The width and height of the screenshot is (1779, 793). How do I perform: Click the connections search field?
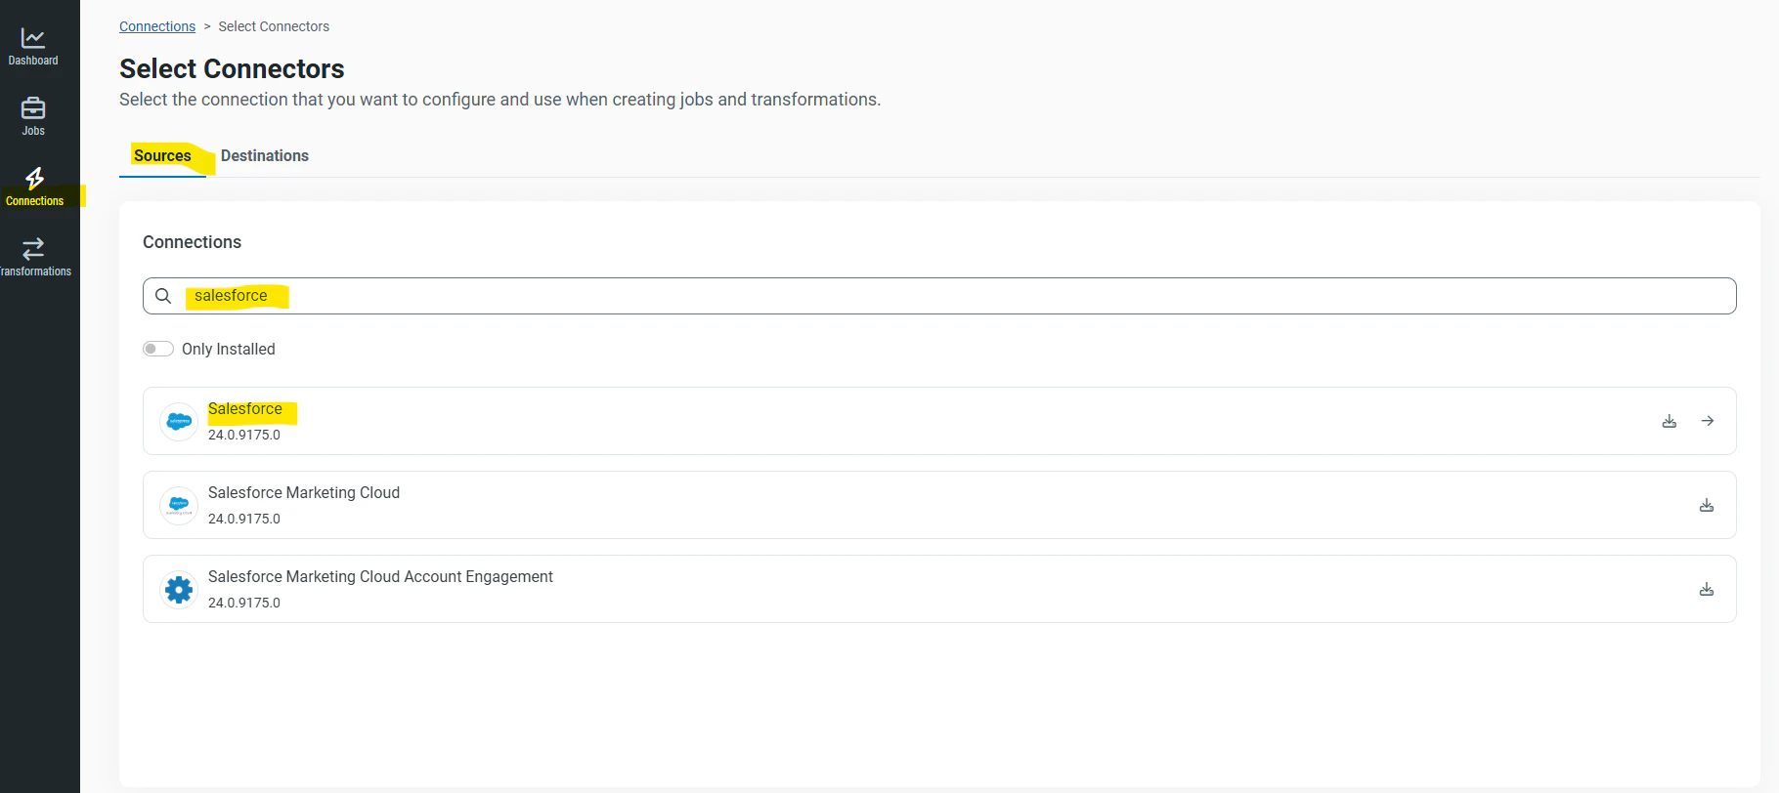click(939, 296)
